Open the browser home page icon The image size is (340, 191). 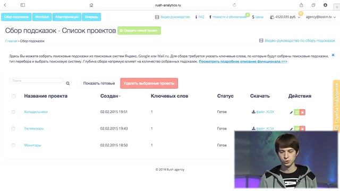pyautogui.click(x=91, y=5)
